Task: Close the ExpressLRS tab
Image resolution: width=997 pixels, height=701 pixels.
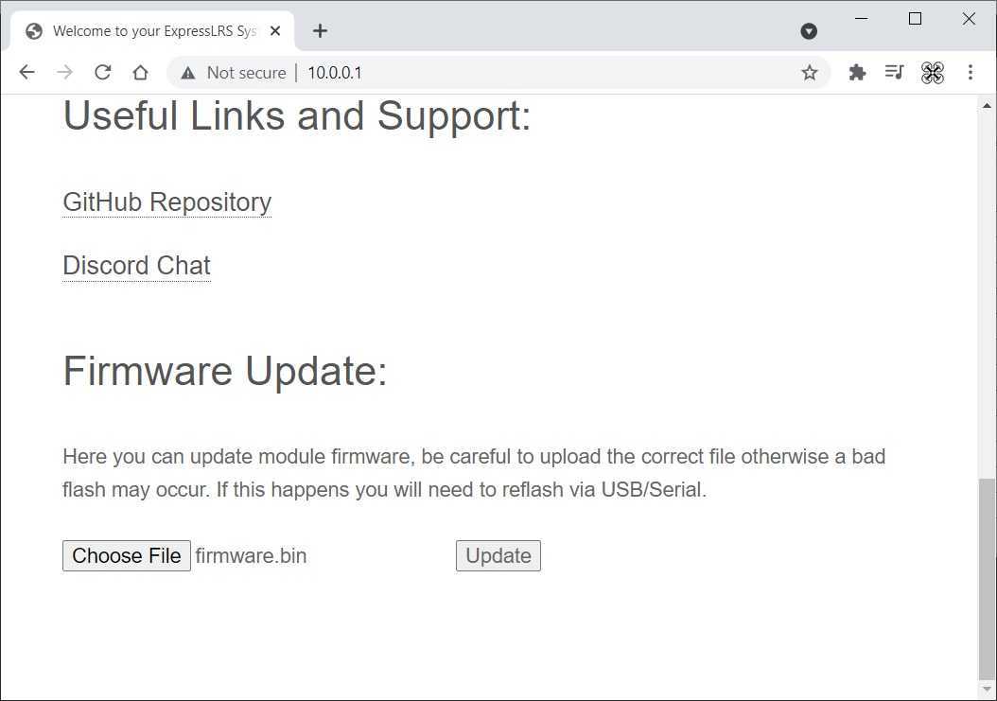Action: tap(275, 31)
